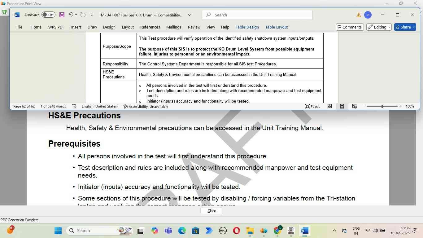Open File Explorer from taskbar

[250, 231]
